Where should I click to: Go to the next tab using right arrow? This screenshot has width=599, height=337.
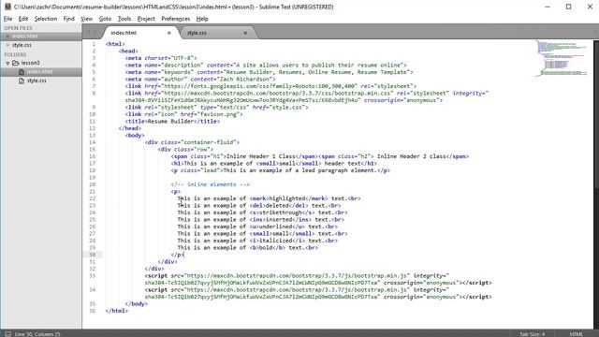point(95,32)
